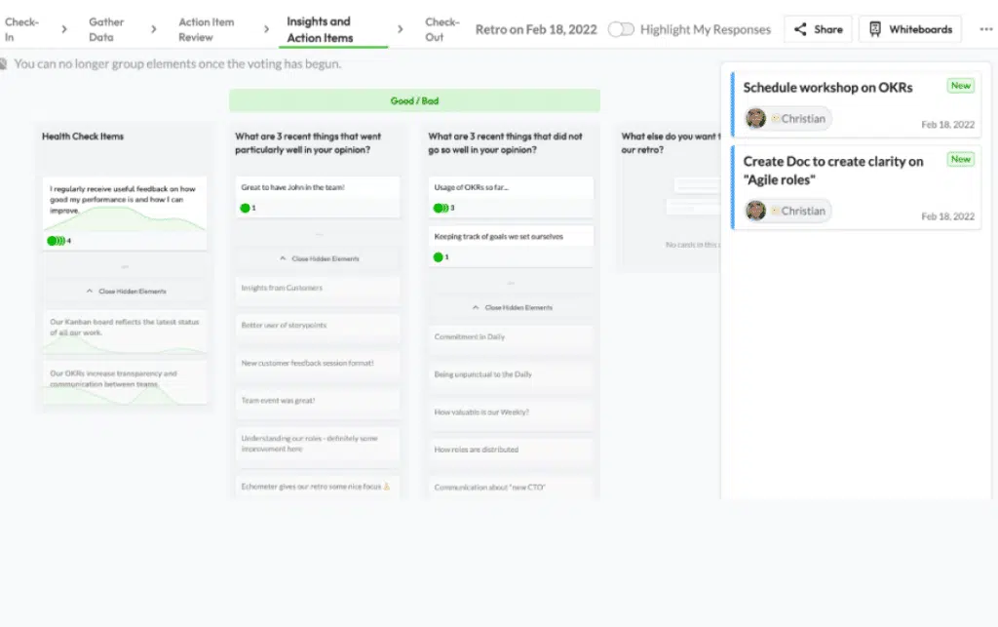Click 'things that went particularly well' column header

pyautogui.click(x=308, y=143)
